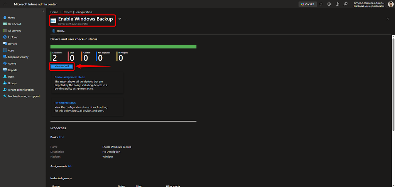Screen dimensions: 395x187
Task: Click the Delete label in the toolbar
Action: (61, 31)
